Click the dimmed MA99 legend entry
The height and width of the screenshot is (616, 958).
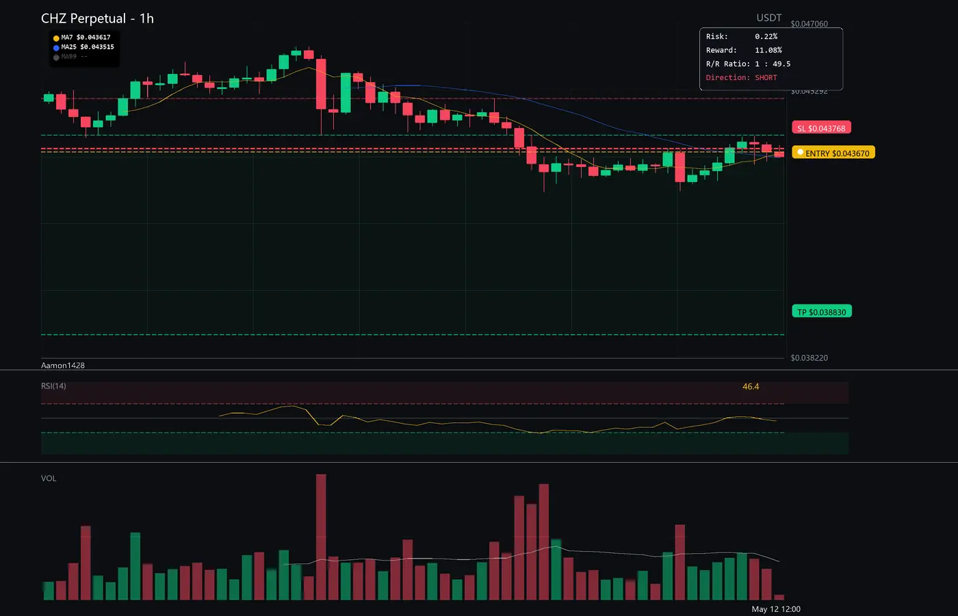(x=74, y=57)
